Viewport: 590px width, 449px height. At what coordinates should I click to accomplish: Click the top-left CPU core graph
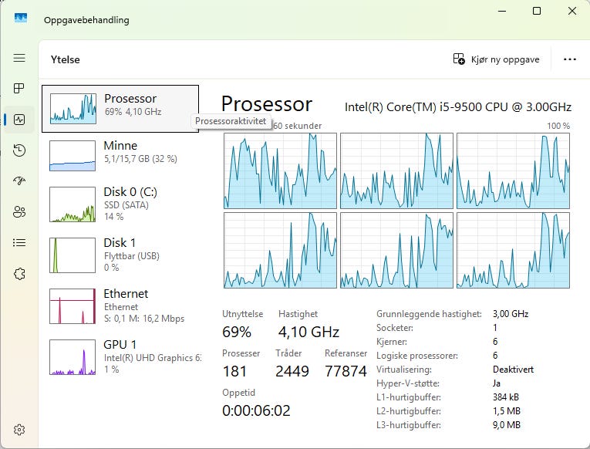click(280, 170)
